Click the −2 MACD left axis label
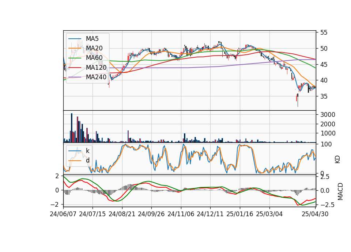The image size is (351, 252). 54,205
